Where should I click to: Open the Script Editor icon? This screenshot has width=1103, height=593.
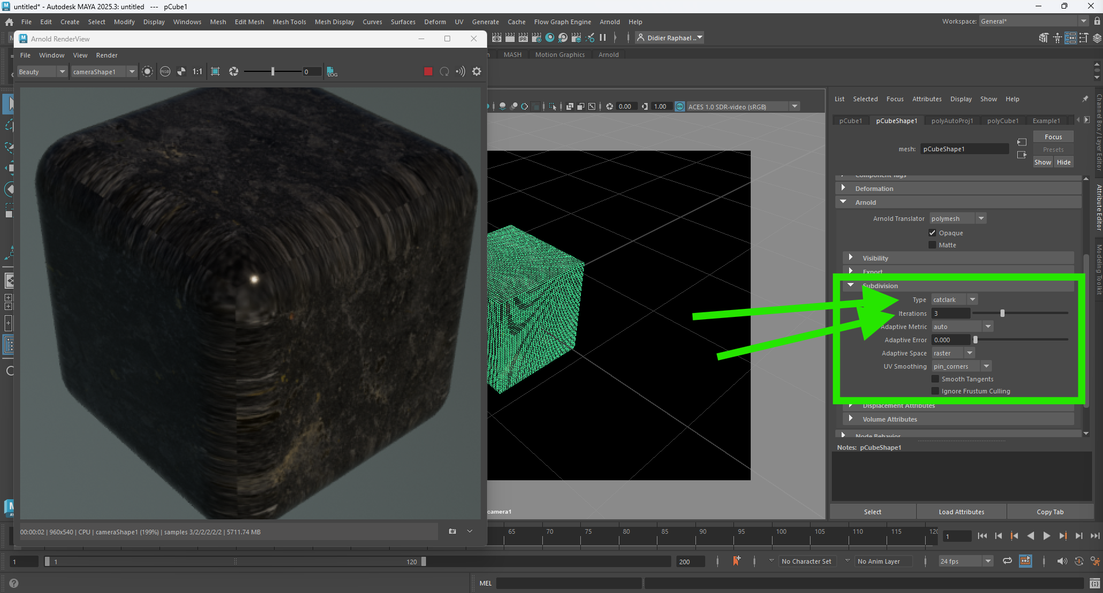tap(1095, 583)
